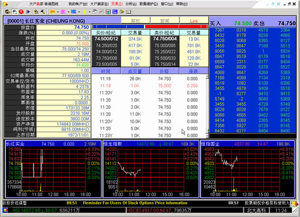Click the 成交量 column header above trades
The width and height of the screenshot is (300, 217).
pos(135,71)
